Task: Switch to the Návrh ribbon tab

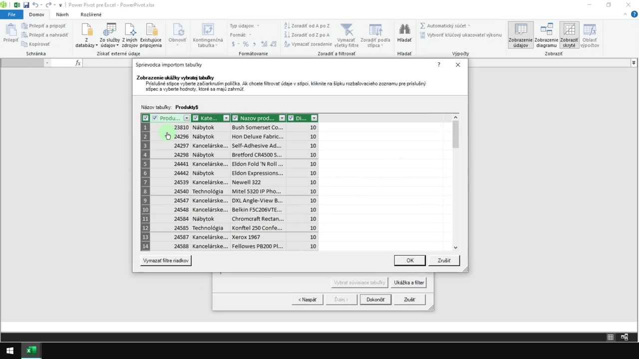Action: pos(62,14)
